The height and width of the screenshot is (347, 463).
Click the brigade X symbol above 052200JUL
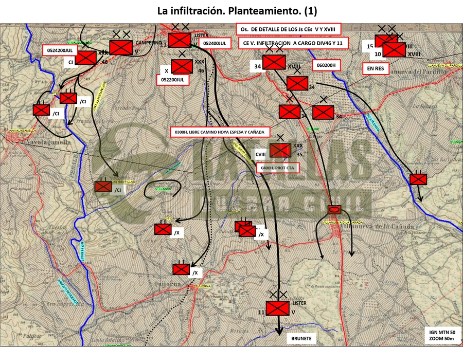click(182, 66)
